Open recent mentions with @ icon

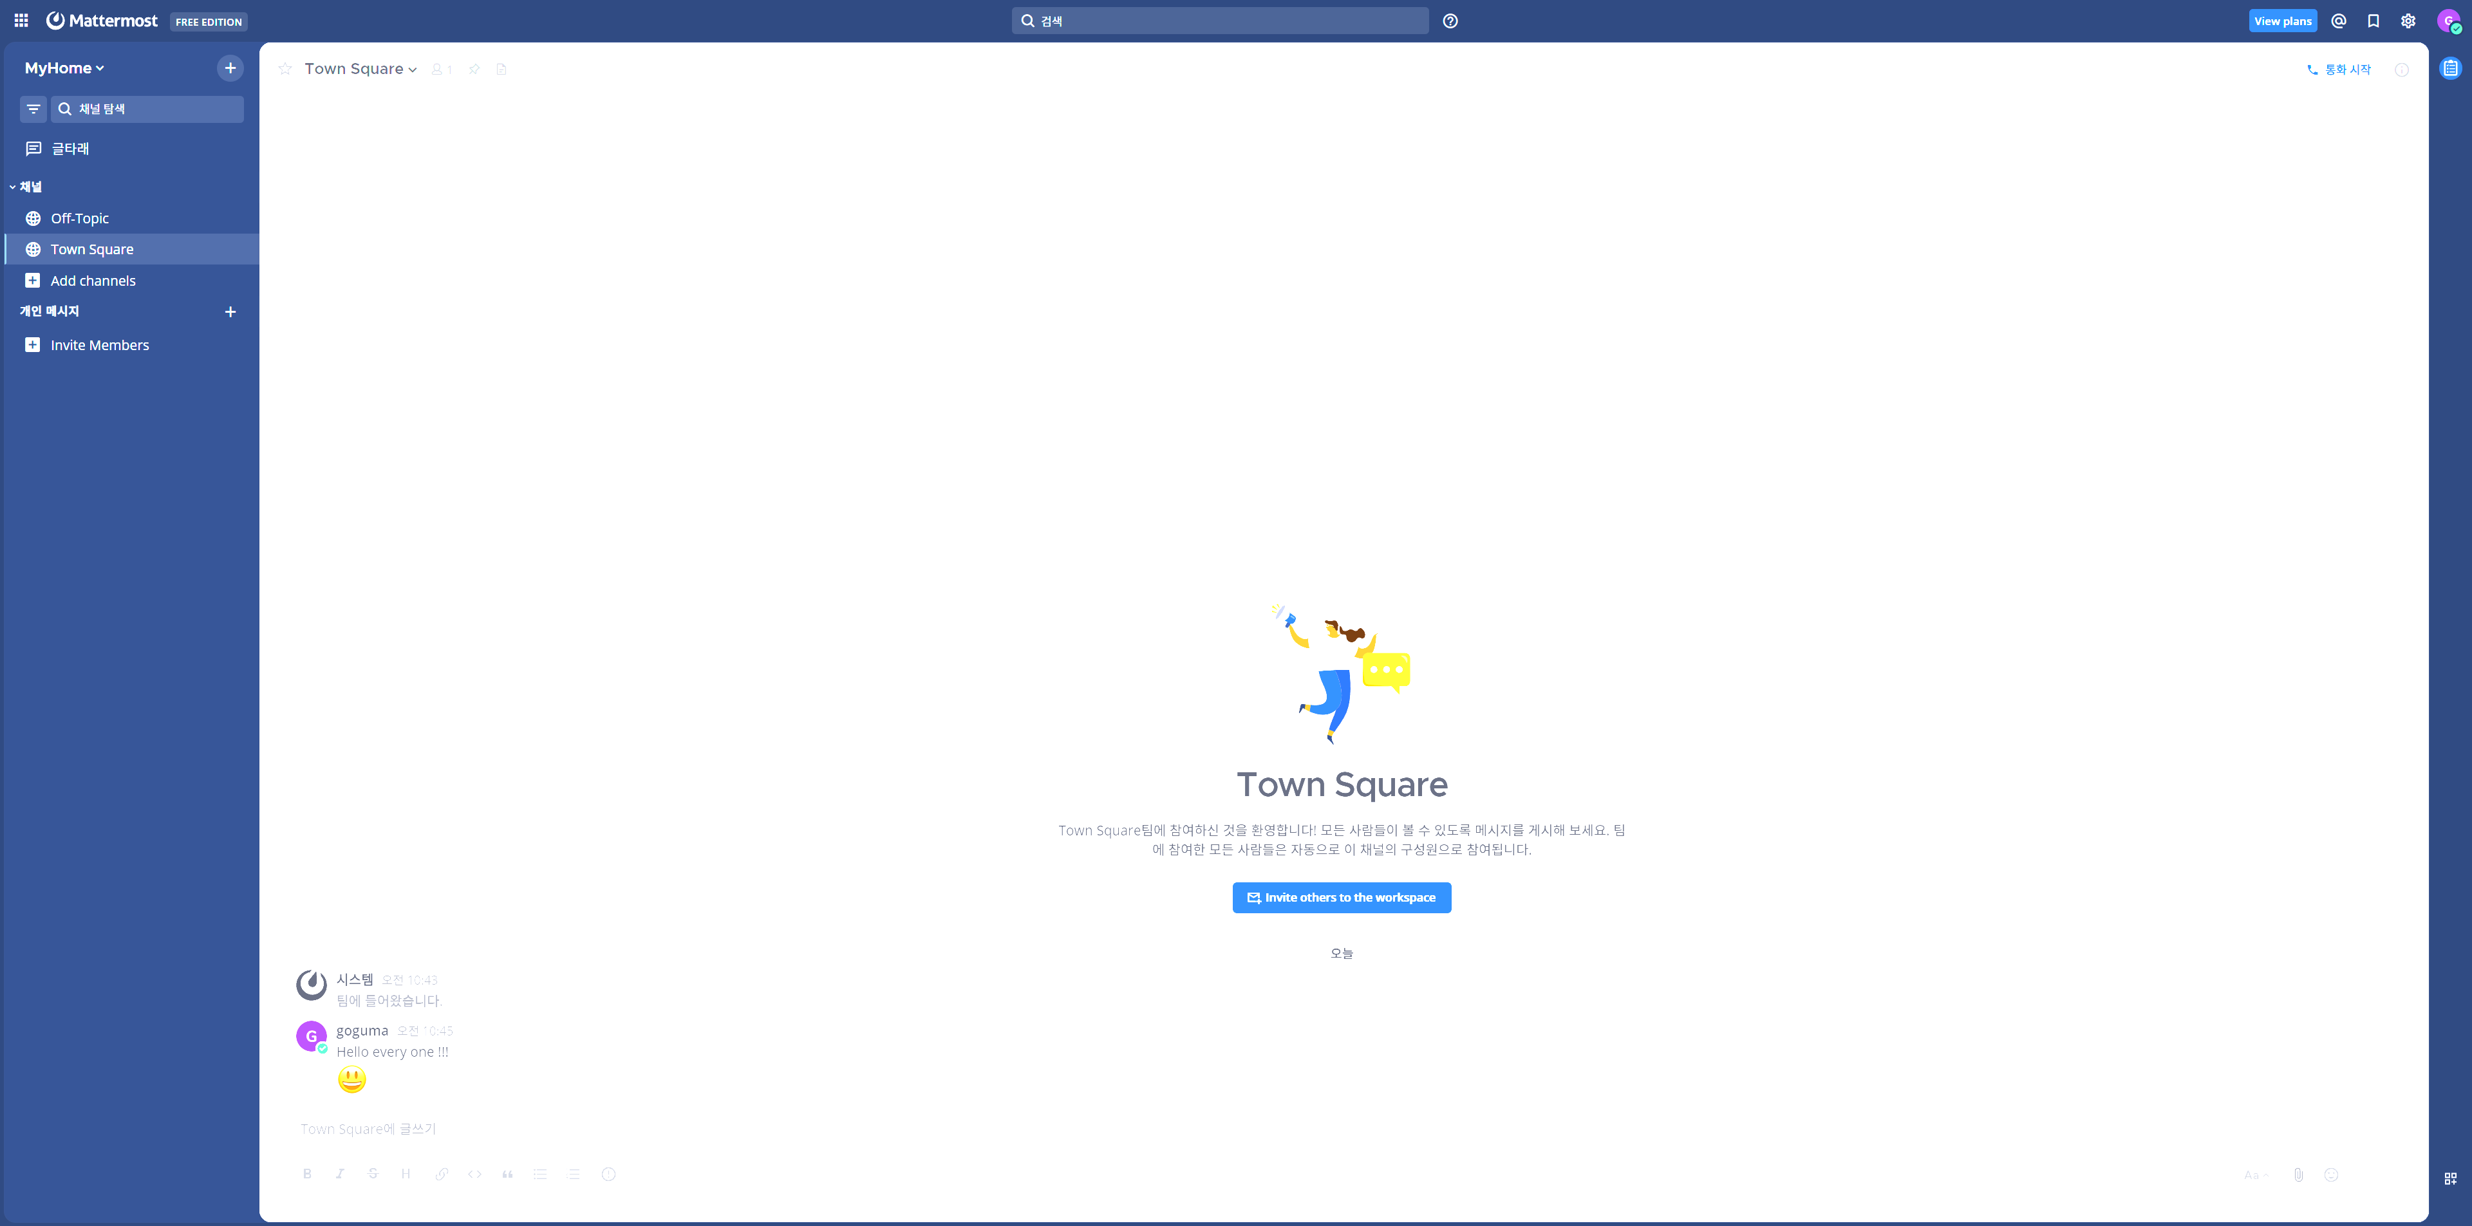(2339, 21)
